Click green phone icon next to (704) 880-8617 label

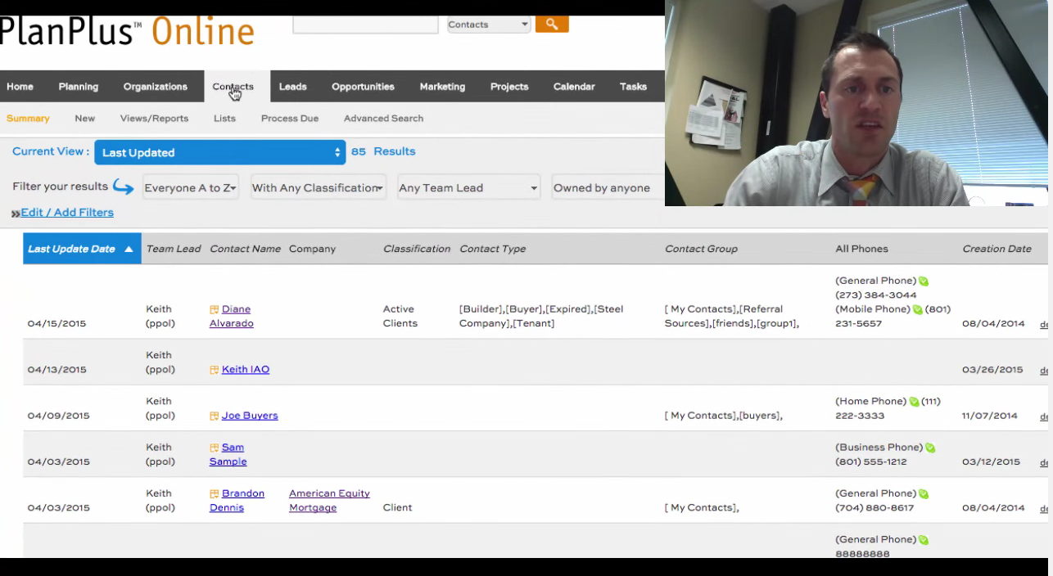(x=924, y=493)
